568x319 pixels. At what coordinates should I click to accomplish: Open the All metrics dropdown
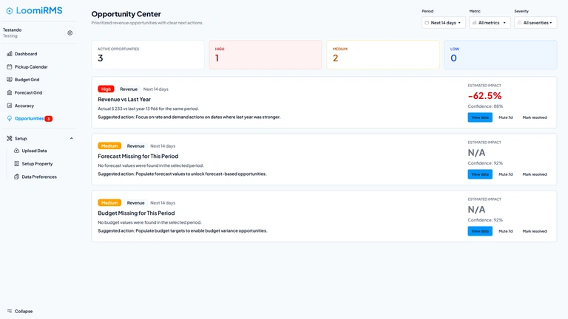click(x=490, y=23)
